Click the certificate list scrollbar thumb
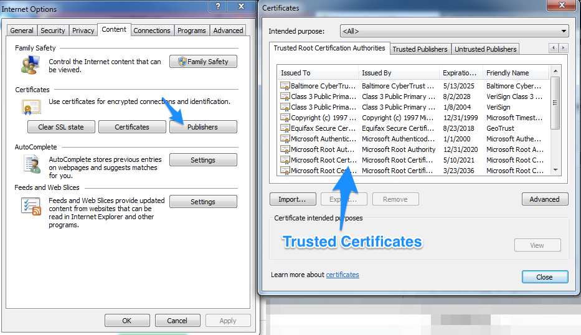Screen dimensions: 581x335 click(x=555, y=103)
